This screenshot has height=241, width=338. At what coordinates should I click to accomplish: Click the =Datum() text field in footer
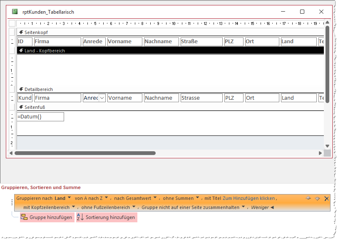point(40,117)
